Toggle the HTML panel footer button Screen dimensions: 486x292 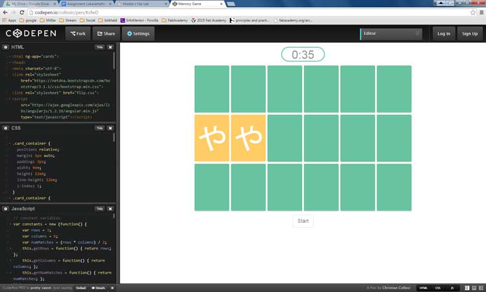click(x=423, y=288)
